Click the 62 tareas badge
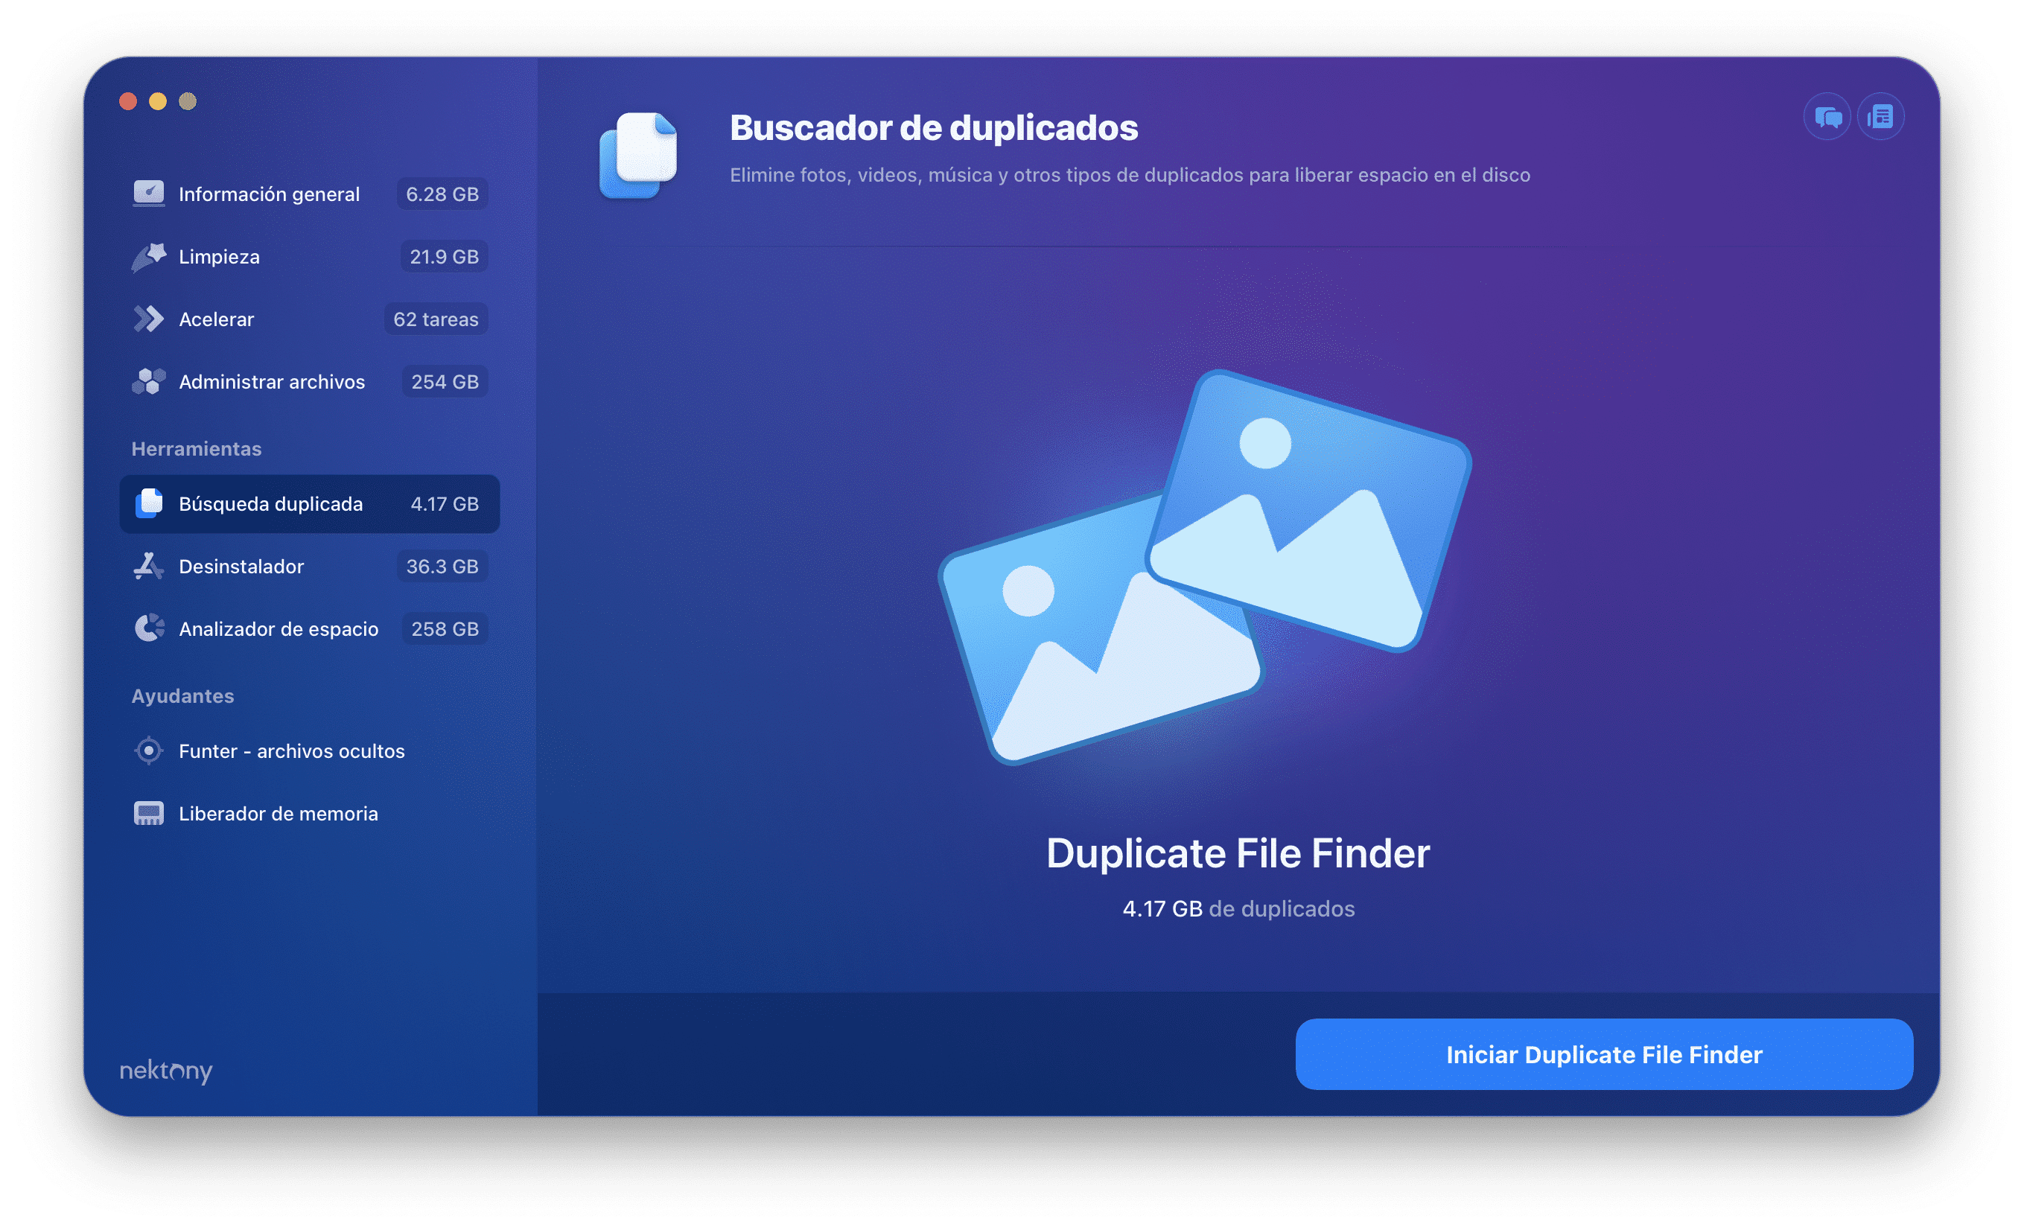The width and height of the screenshot is (2024, 1227). [436, 319]
